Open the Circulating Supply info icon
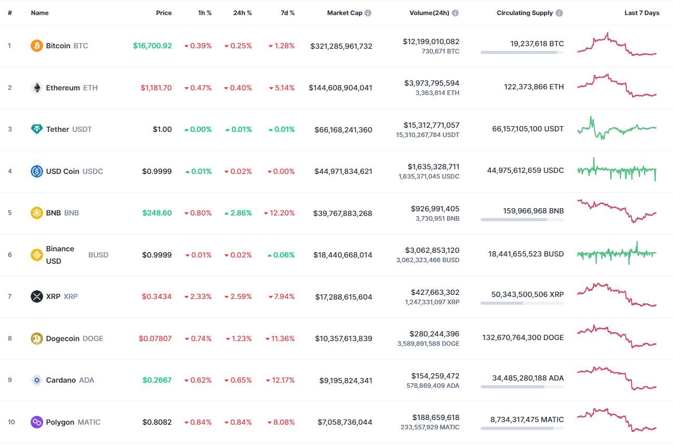The width and height of the screenshot is (673, 446). [559, 13]
